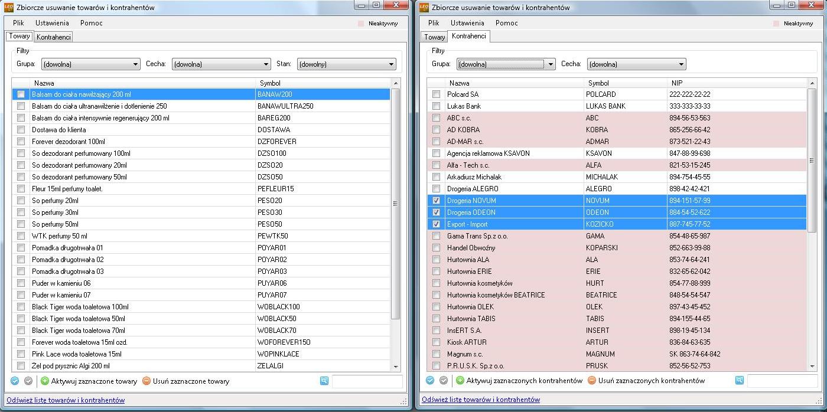Image resolution: width=827 pixels, height=412 pixels.
Task: Click Aktywuj zaznaczone towary
Action: 89,381
